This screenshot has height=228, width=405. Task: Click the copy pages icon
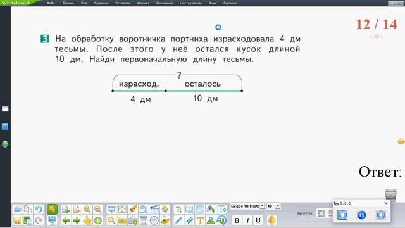[28, 209]
